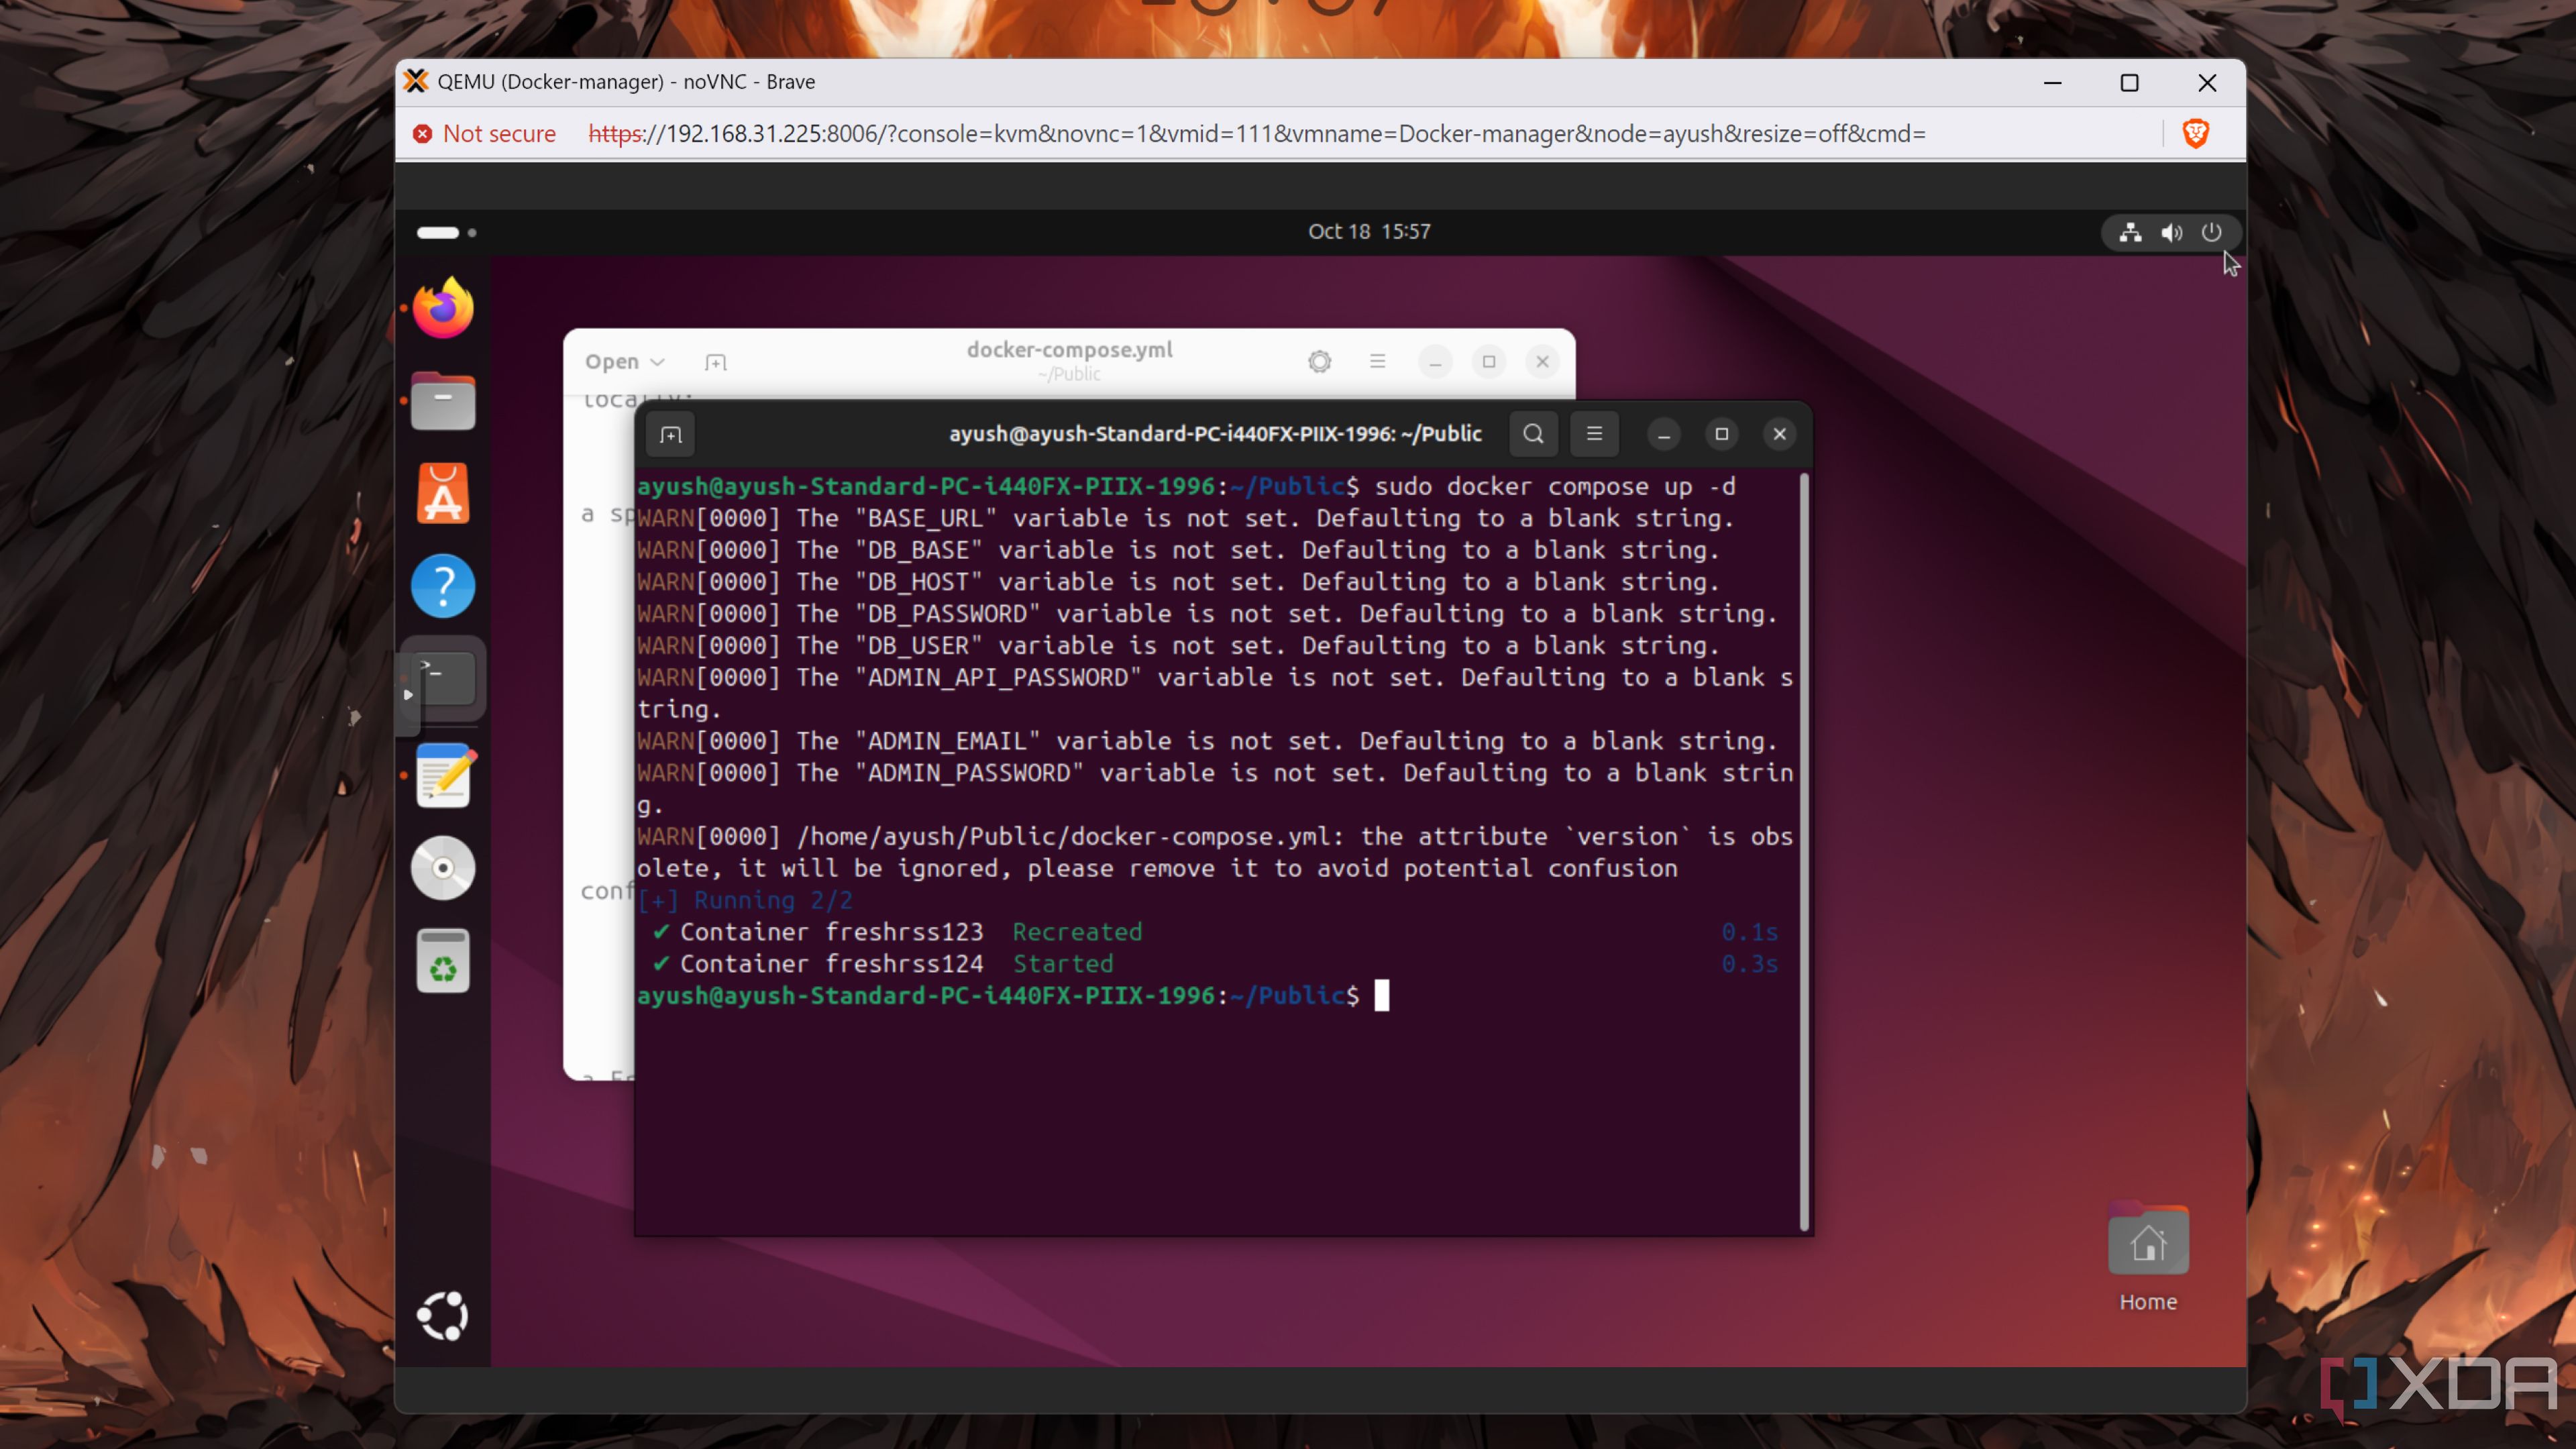Image resolution: width=2576 pixels, height=1449 pixels.
Task: Click the "DB_HOST" warning line
Action: [x=1178, y=582]
